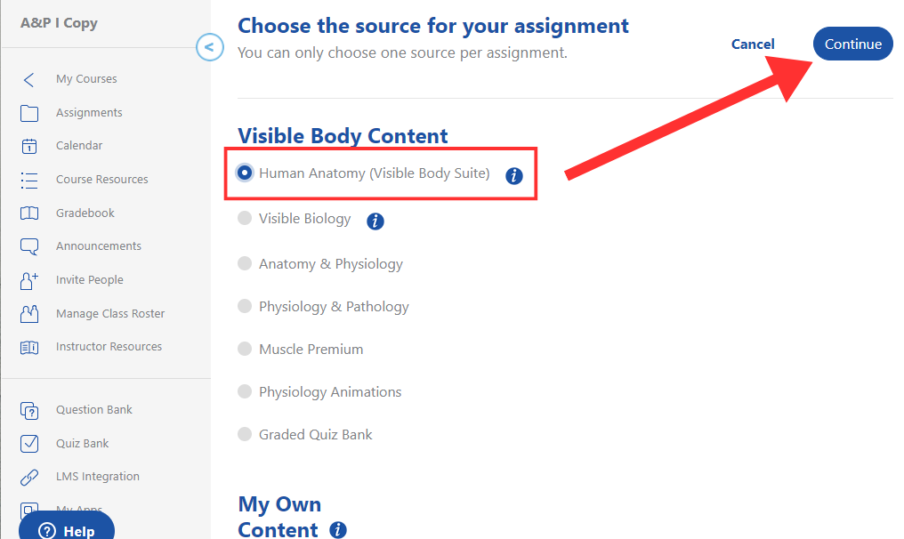This screenshot has height=539, width=904.
Task: Cancel choosing an assignment source
Action: [752, 44]
